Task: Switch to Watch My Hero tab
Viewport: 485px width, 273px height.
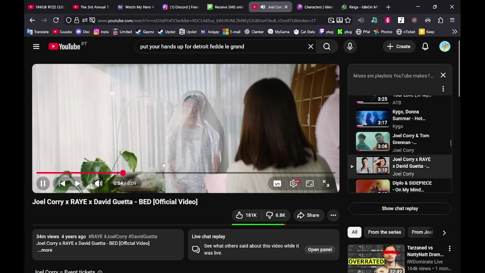Action: 136,7
